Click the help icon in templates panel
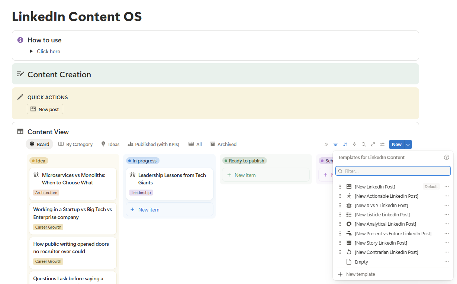This screenshot has width=457, height=284. coord(447,158)
